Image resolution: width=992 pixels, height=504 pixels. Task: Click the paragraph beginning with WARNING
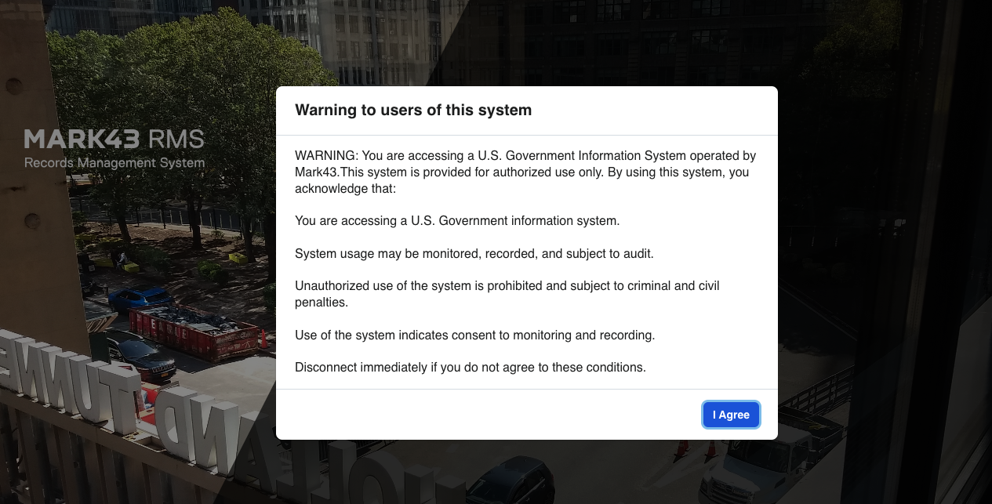[x=525, y=172]
